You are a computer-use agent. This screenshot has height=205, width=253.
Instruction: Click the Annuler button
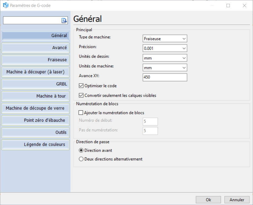237,200
